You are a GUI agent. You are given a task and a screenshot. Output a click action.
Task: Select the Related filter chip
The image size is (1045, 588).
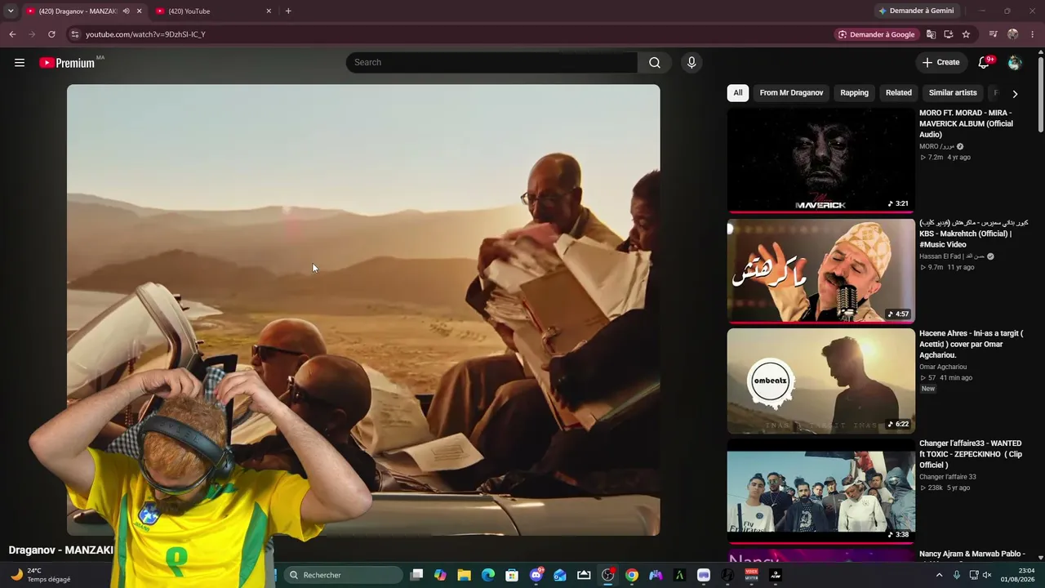[x=899, y=93]
